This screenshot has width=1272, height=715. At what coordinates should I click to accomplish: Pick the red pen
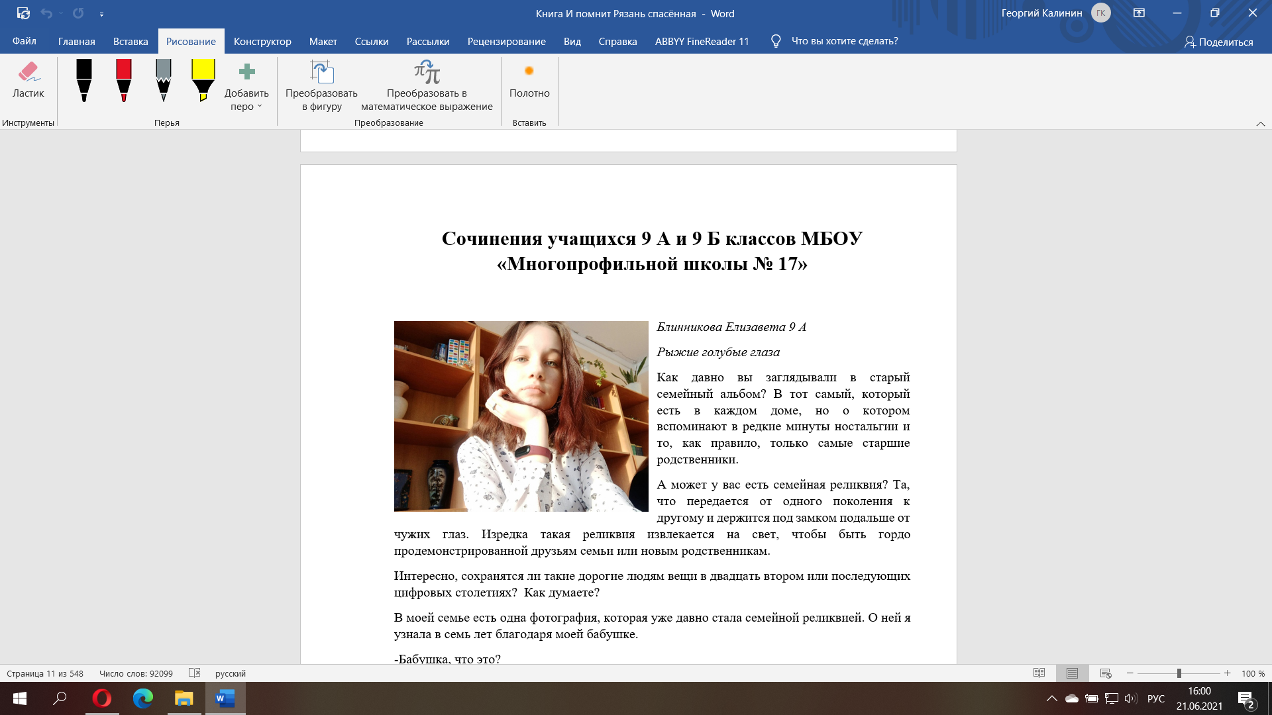(124, 81)
